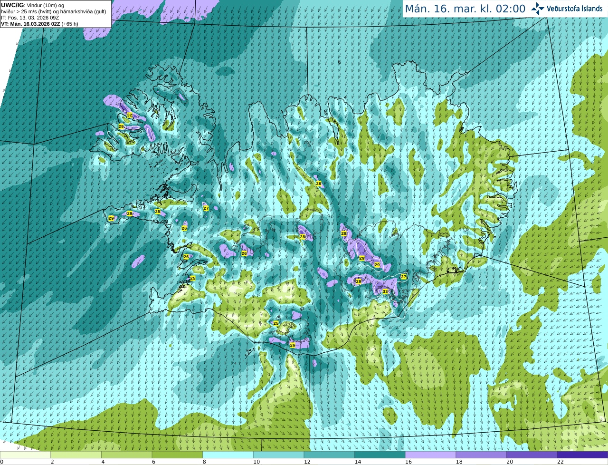Pick the darkest purple swatch above 22
Screen dimensions: 608x465
tap(583, 455)
